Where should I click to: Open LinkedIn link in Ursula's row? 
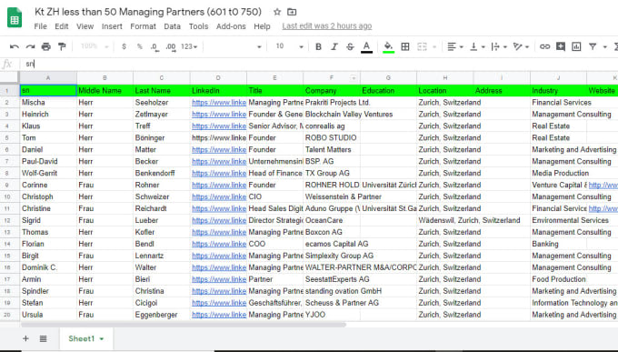coord(219,315)
